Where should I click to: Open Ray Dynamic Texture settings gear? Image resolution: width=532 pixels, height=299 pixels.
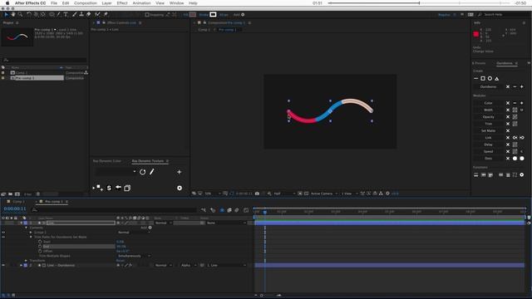180,188
